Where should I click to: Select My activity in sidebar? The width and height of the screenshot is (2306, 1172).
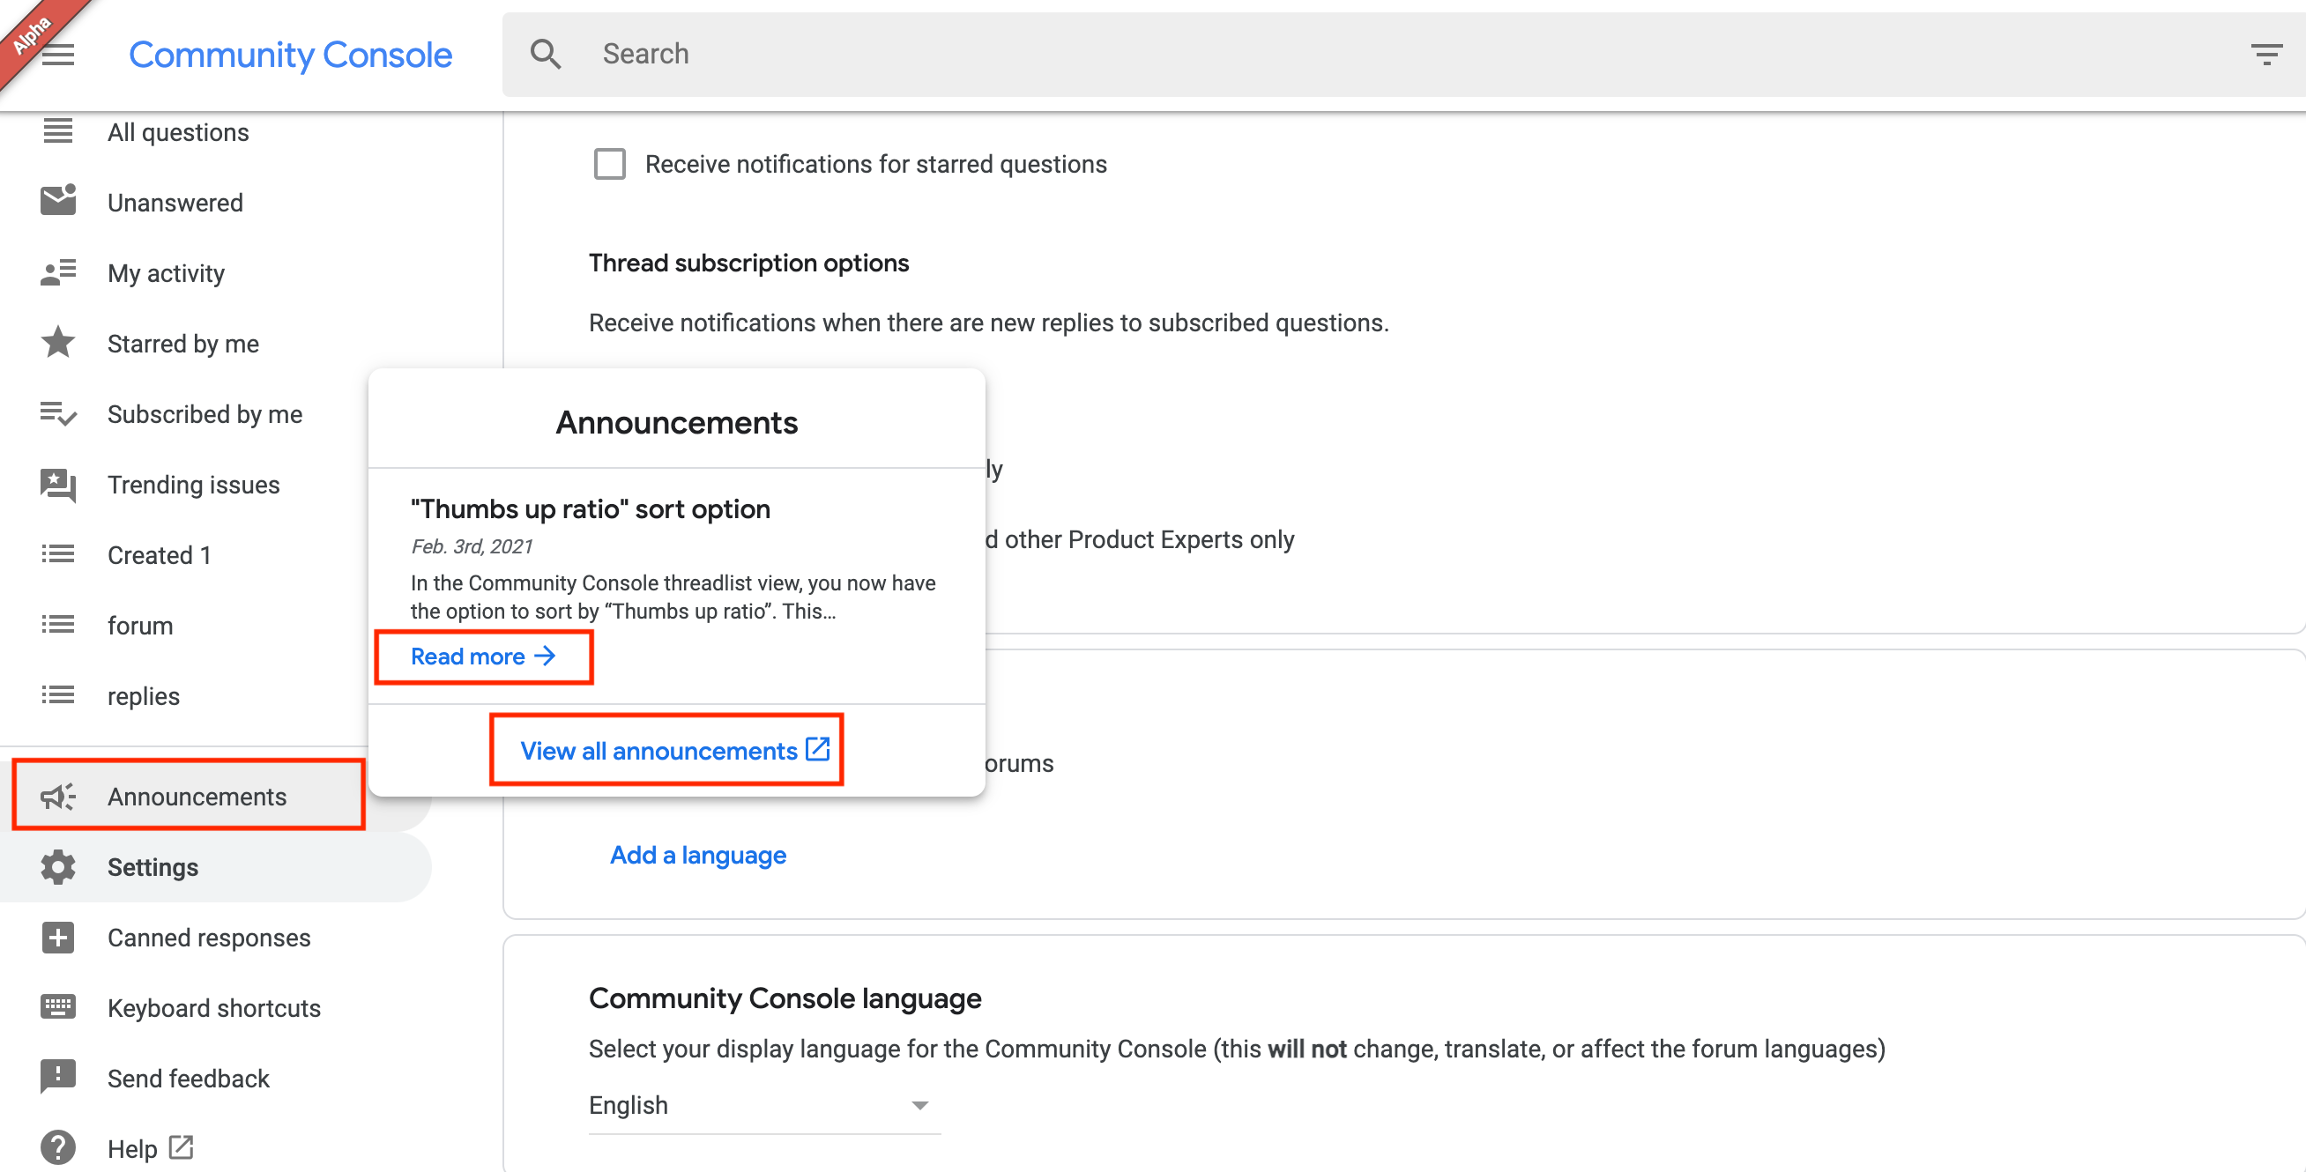coord(166,273)
